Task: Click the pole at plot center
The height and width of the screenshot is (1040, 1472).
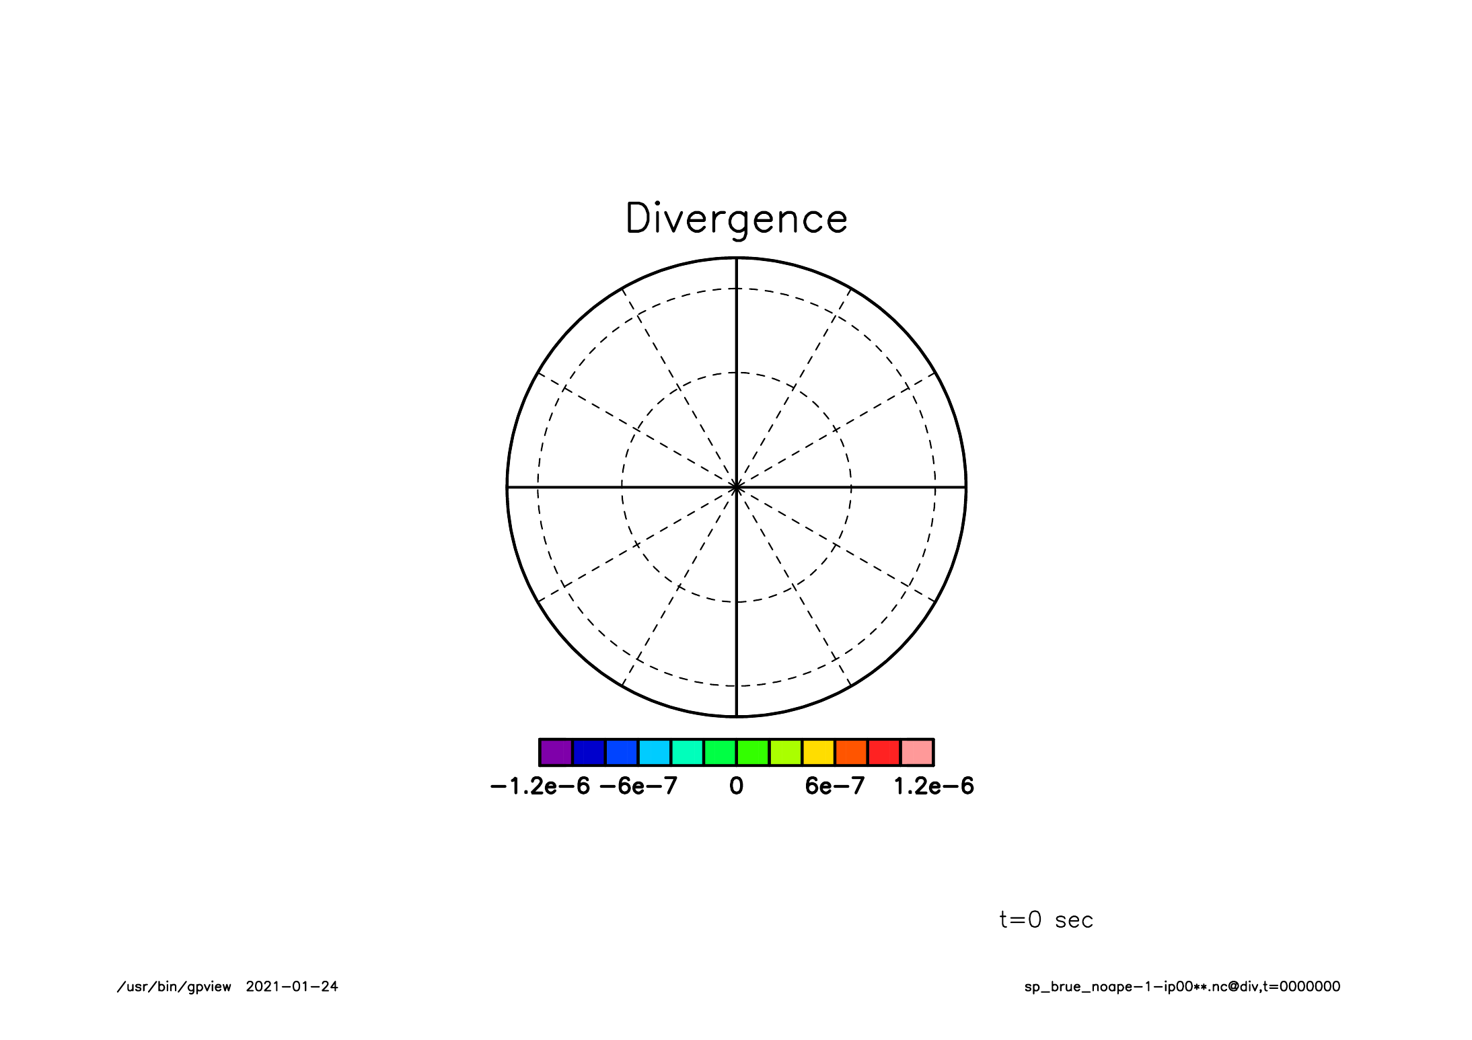Action: [736, 487]
